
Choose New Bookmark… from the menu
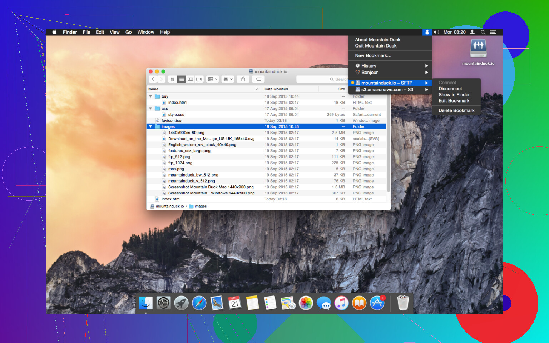(x=373, y=56)
